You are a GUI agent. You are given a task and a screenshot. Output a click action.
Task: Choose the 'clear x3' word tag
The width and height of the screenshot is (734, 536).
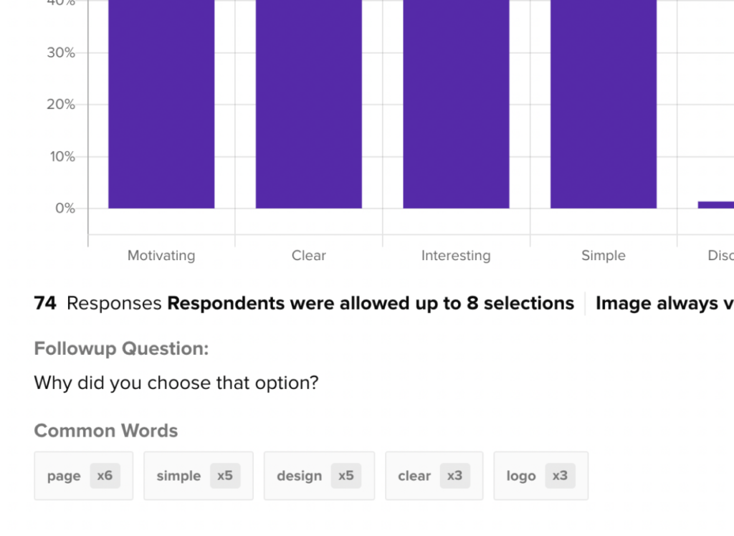[434, 476]
